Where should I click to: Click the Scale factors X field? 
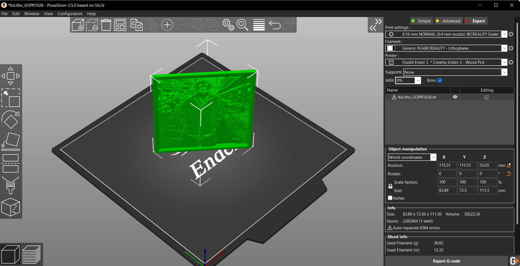pyautogui.click(x=447, y=182)
